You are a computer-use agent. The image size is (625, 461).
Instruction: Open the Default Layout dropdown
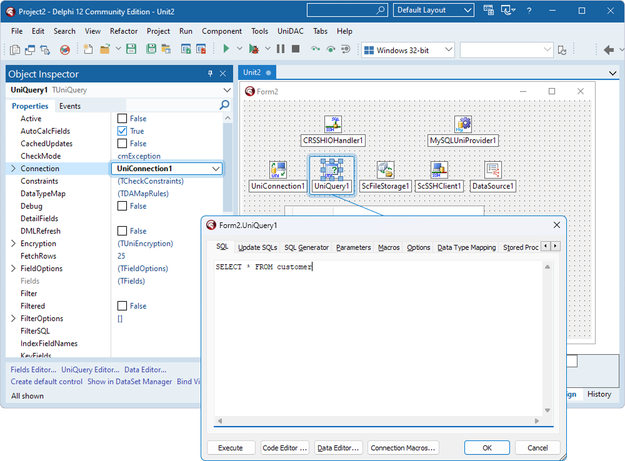tap(433, 10)
